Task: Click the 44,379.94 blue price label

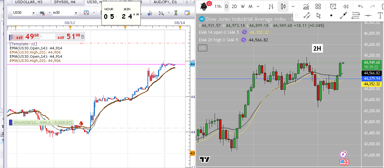Action: (x=371, y=78)
